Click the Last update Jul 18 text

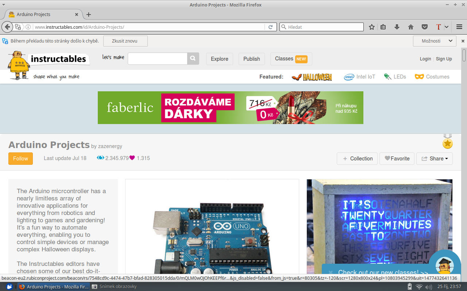point(65,158)
